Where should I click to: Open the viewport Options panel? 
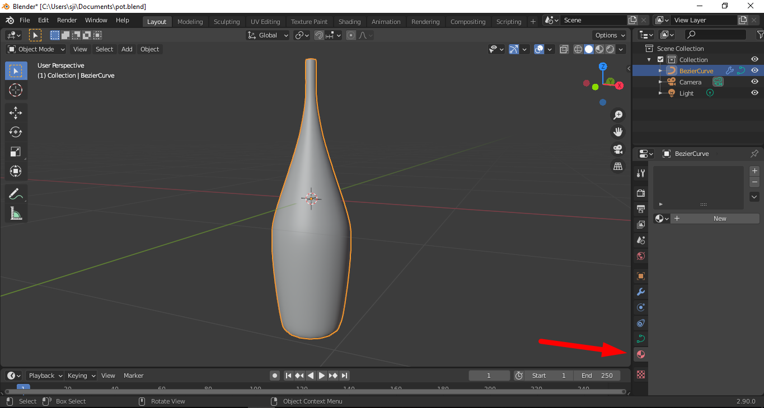[x=609, y=35]
